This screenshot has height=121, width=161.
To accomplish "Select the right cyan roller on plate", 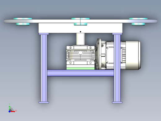I will pos(138,21).
